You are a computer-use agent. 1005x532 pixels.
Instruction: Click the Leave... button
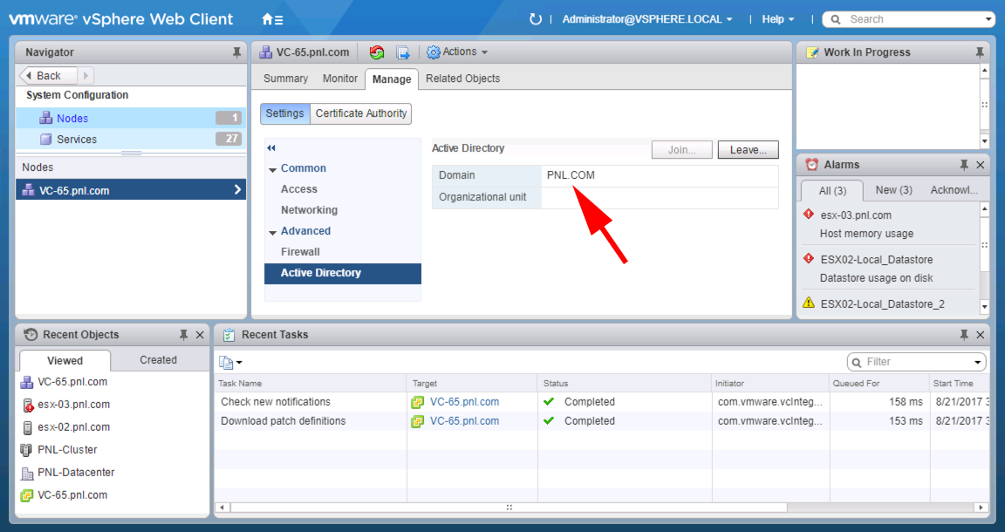click(x=748, y=149)
